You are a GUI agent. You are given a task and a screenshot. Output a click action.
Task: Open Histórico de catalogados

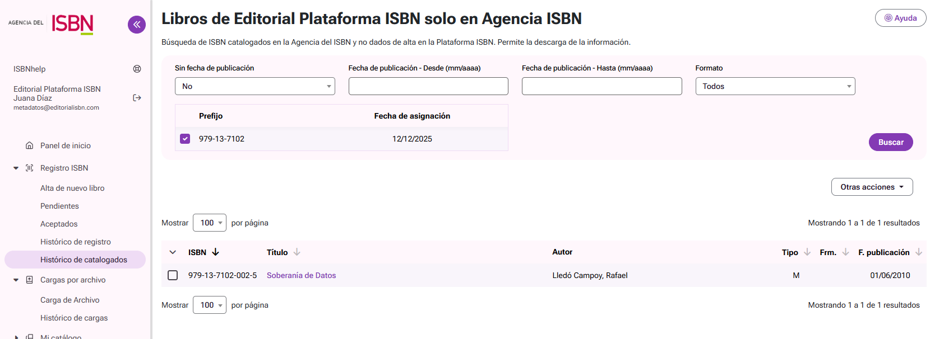click(75, 260)
